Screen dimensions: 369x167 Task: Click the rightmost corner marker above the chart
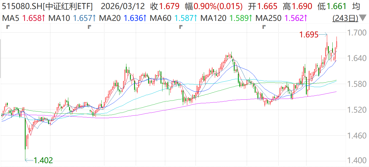tap(264, 27)
